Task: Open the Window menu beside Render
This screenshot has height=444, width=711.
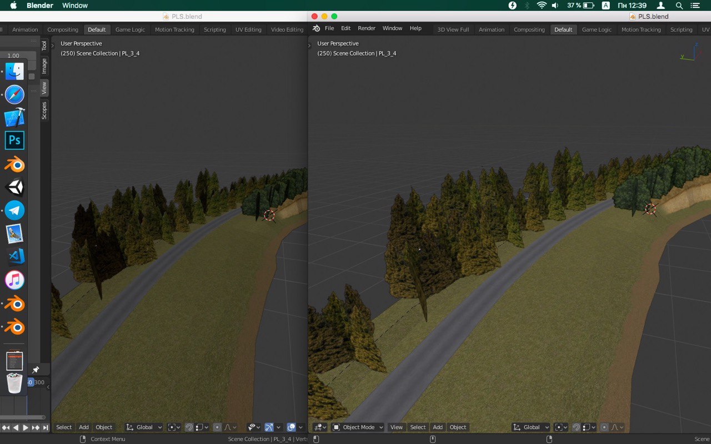Action: (392, 28)
